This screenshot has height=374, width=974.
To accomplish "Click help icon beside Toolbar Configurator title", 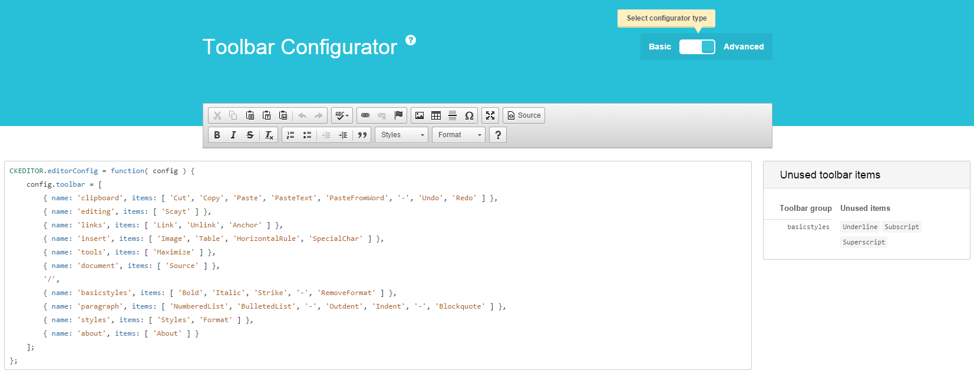I will point(411,40).
